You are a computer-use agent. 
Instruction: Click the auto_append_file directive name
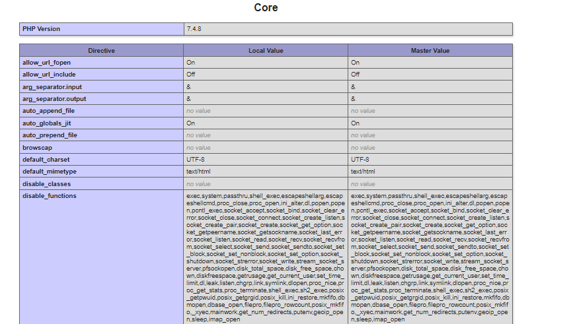click(49, 111)
